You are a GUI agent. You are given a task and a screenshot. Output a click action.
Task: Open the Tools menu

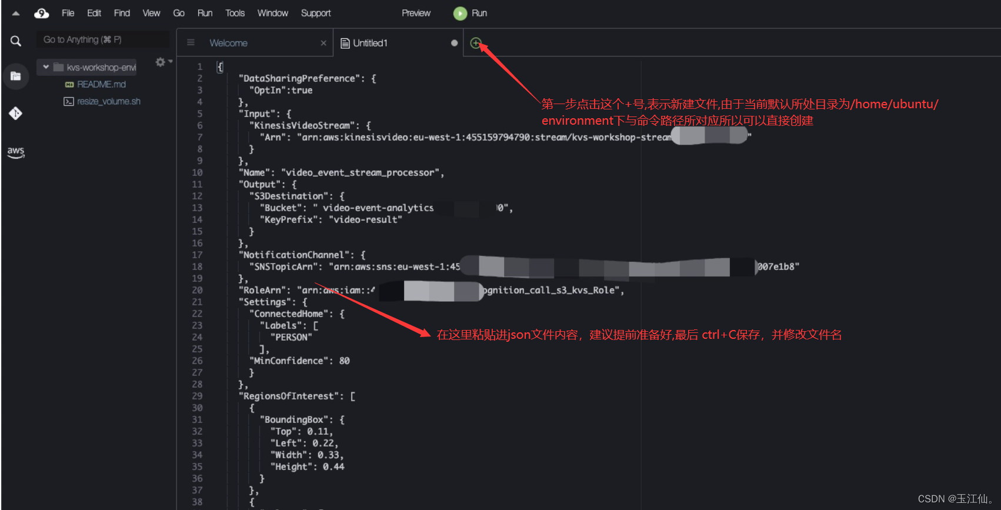coord(235,13)
